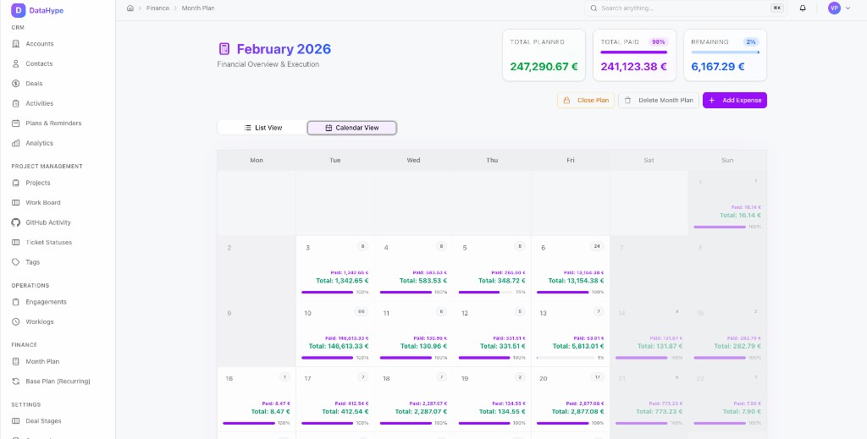Click the GitHub Activity octocat icon

pos(15,222)
